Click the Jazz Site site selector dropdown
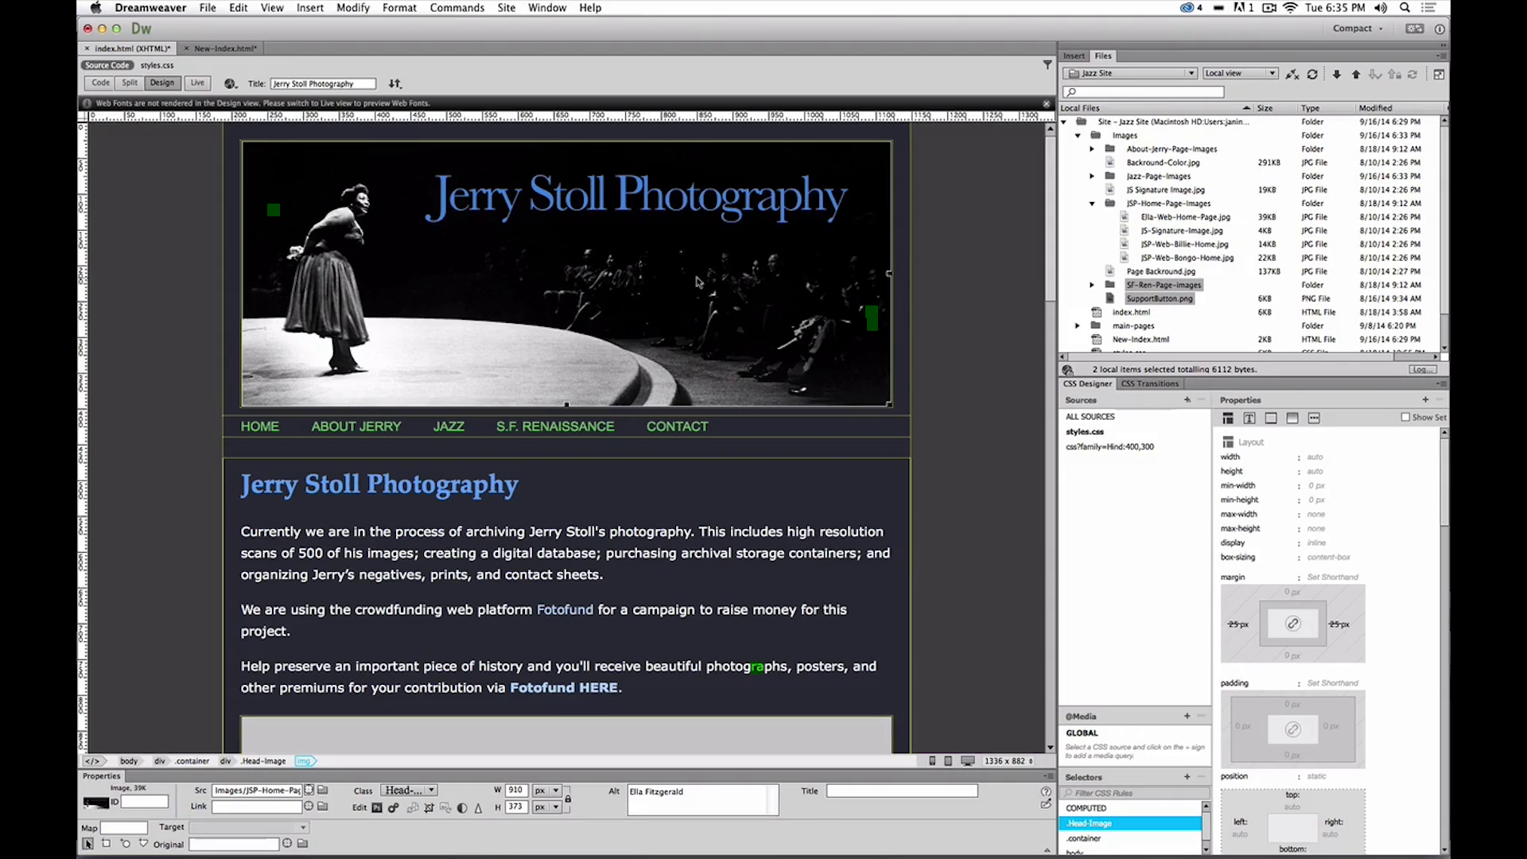This screenshot has width=1527, height=859. click(1132, 72)
